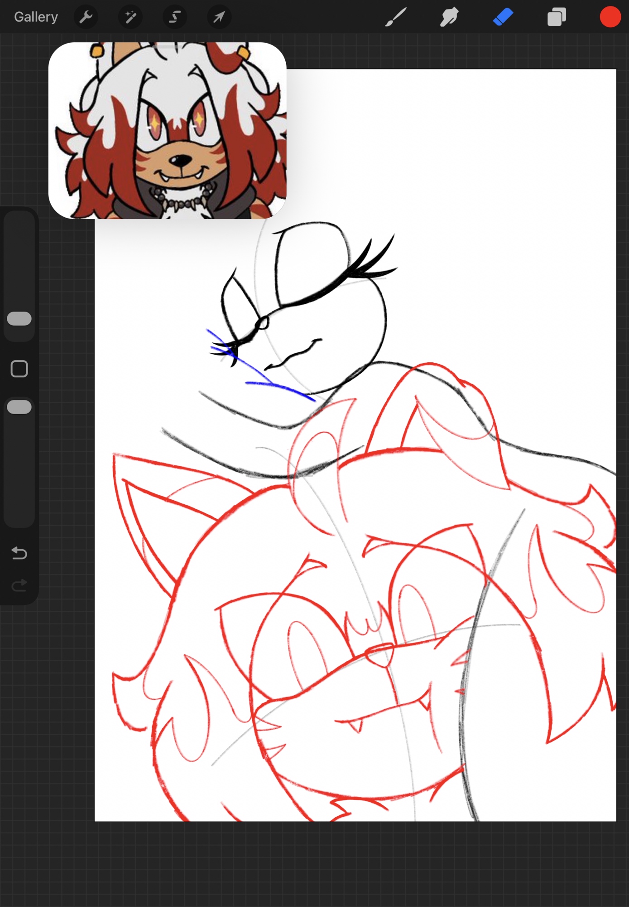The image size is (629, 907).
Task: Return to the Gallery
Action: tap(36, 17)
